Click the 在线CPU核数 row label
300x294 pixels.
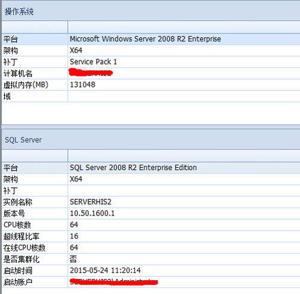[24, 248]
